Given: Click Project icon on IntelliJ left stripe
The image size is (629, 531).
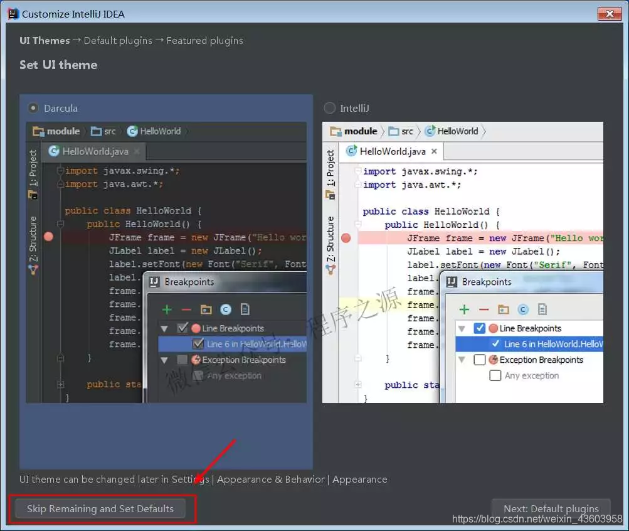Looking at the screenshot, I should click(330, 195).
